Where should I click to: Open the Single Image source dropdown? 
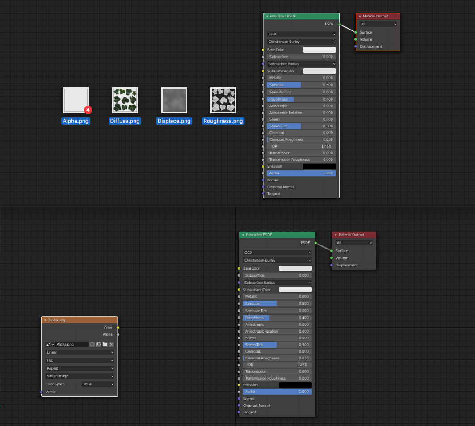point(80,376)
